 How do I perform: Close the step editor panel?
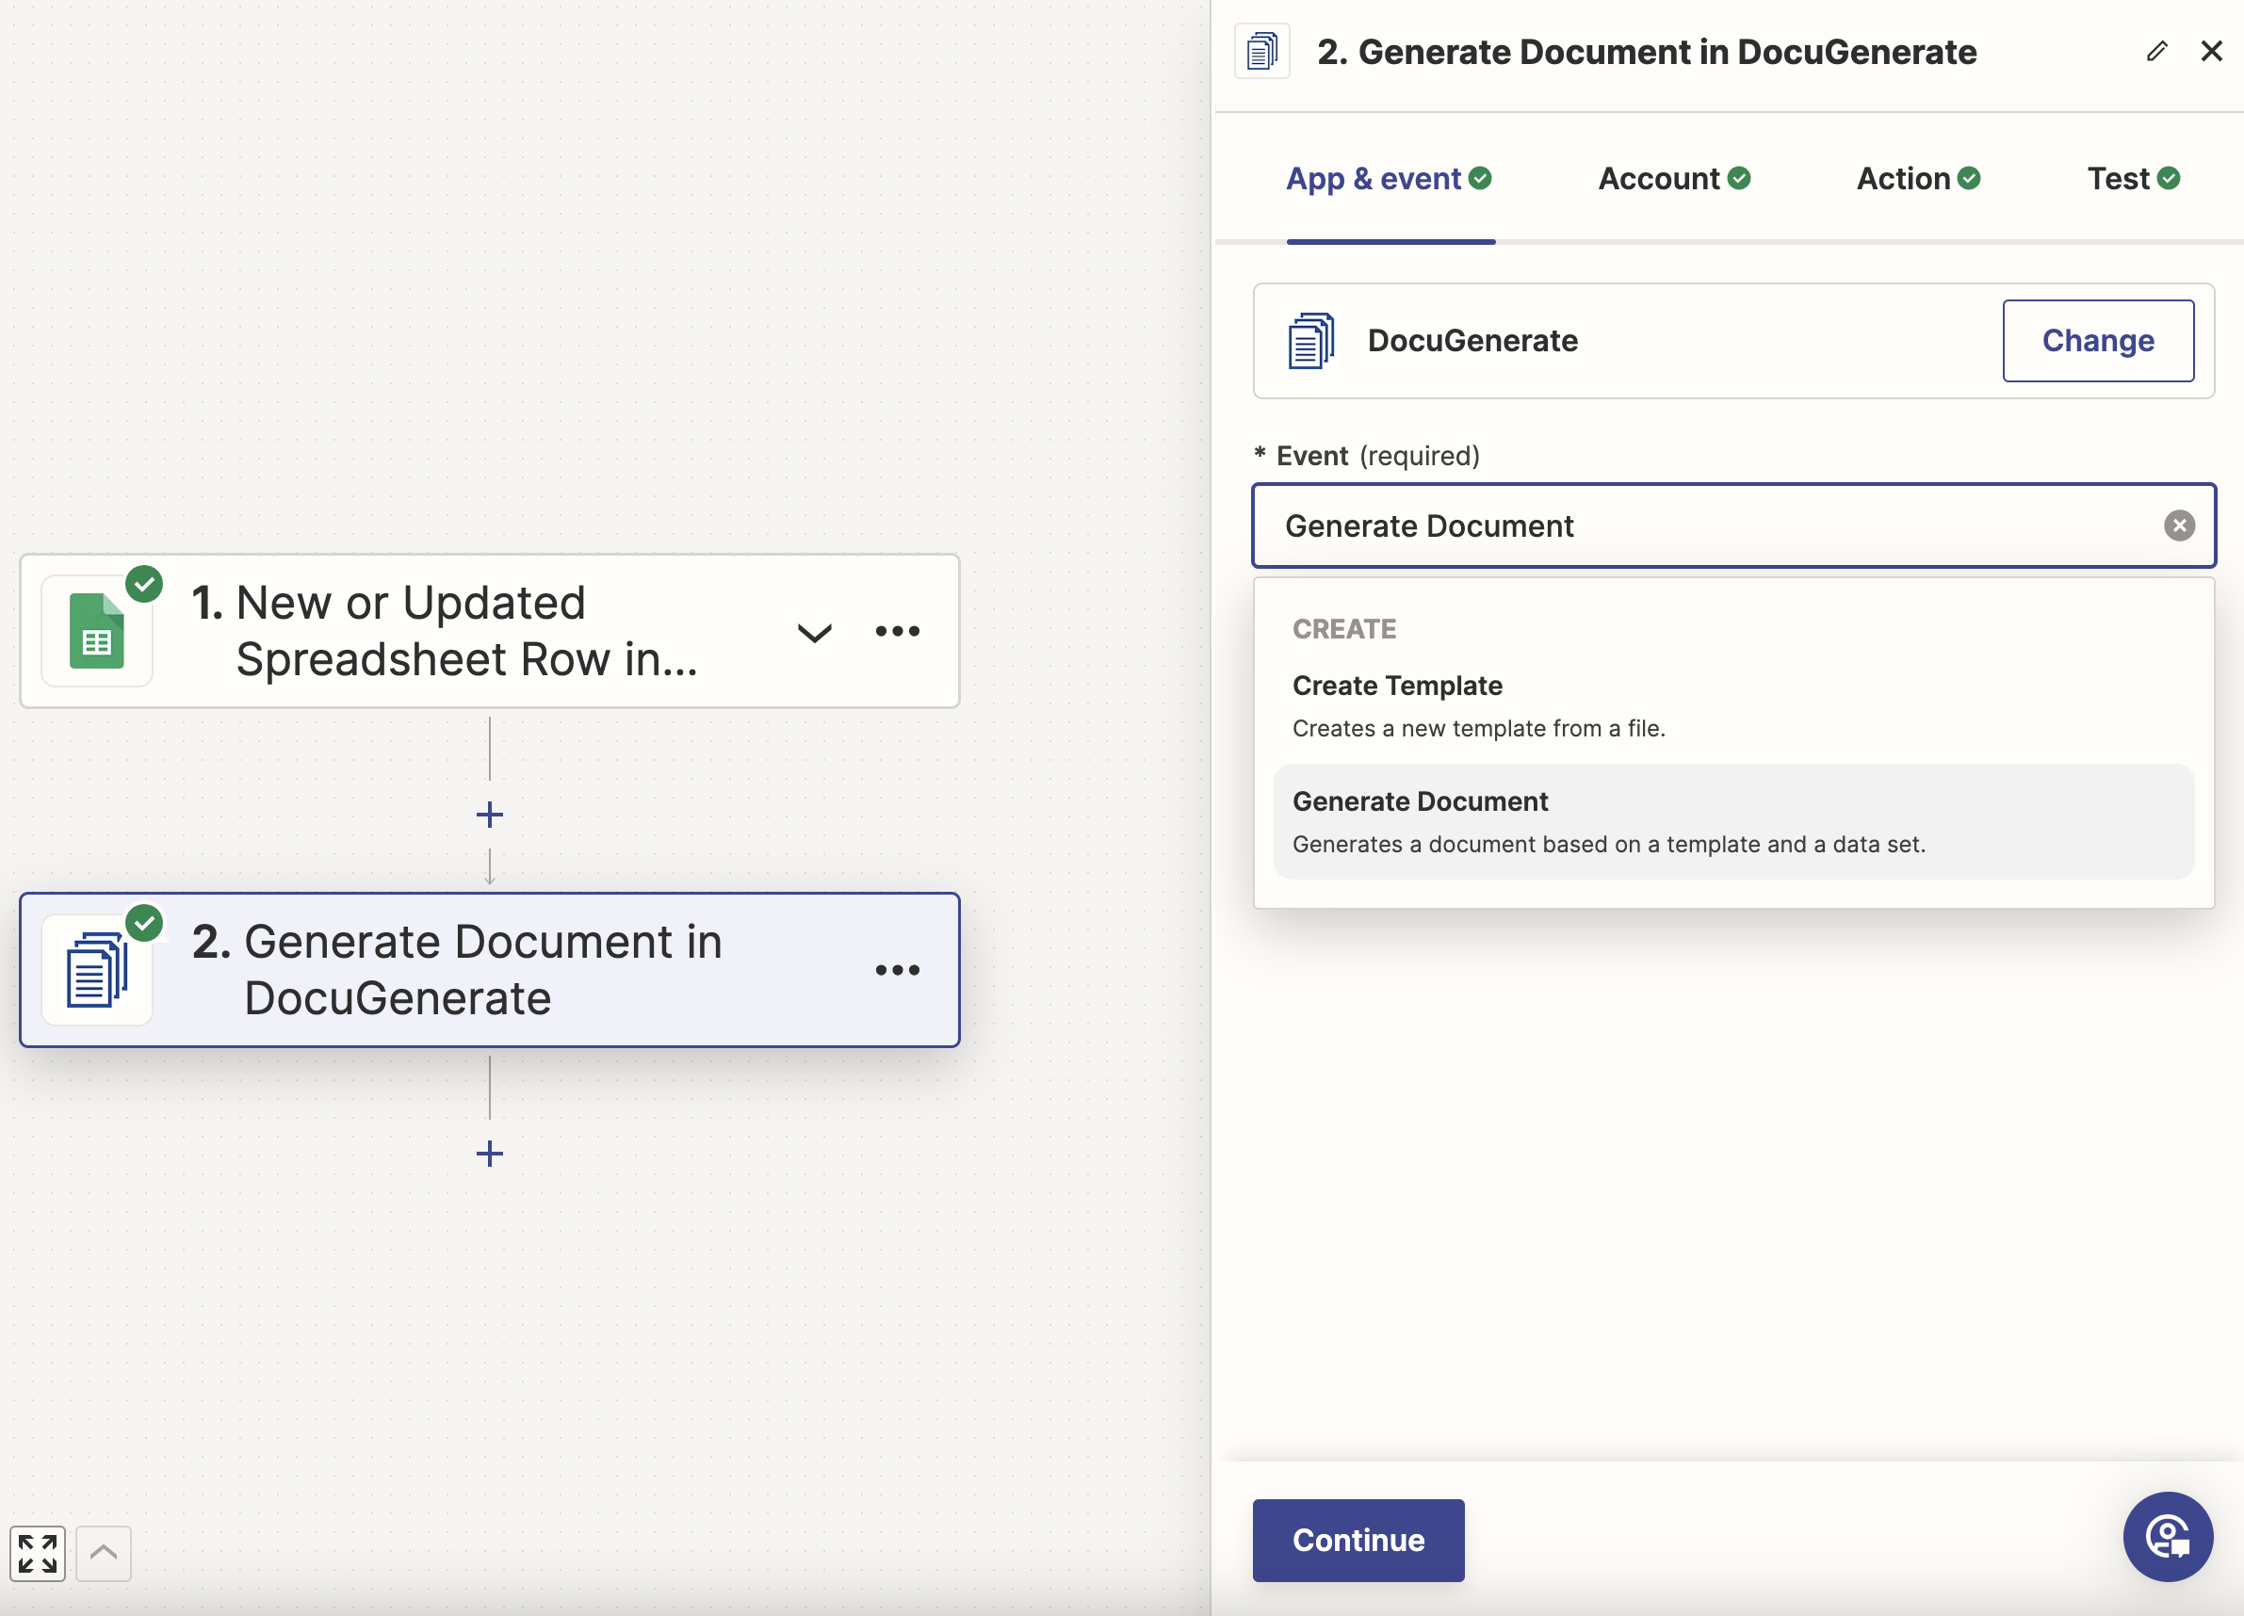coord(2211,52)
